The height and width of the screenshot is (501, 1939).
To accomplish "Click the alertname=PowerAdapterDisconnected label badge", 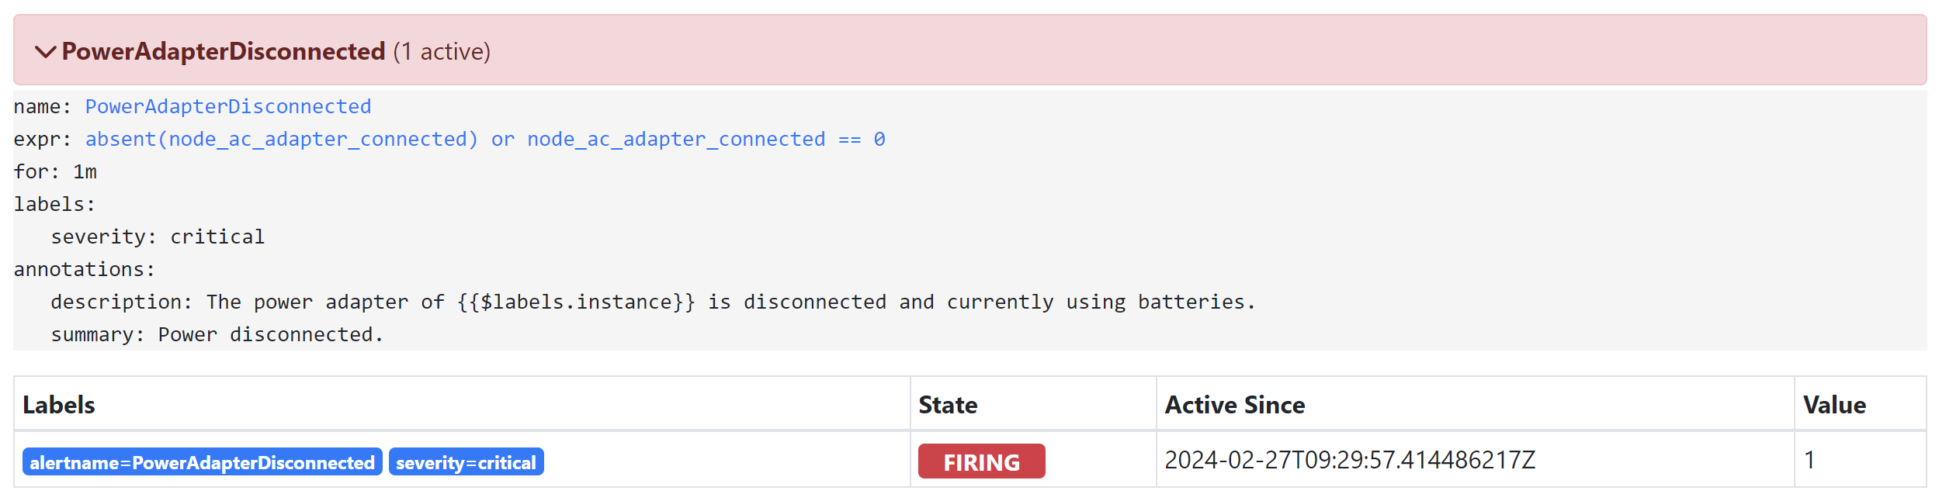I will click(202, 462).
